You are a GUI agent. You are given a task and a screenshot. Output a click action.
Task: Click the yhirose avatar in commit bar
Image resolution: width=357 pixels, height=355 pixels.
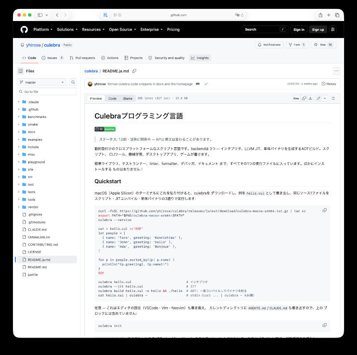pyautogui.click(x=90, y=84)
